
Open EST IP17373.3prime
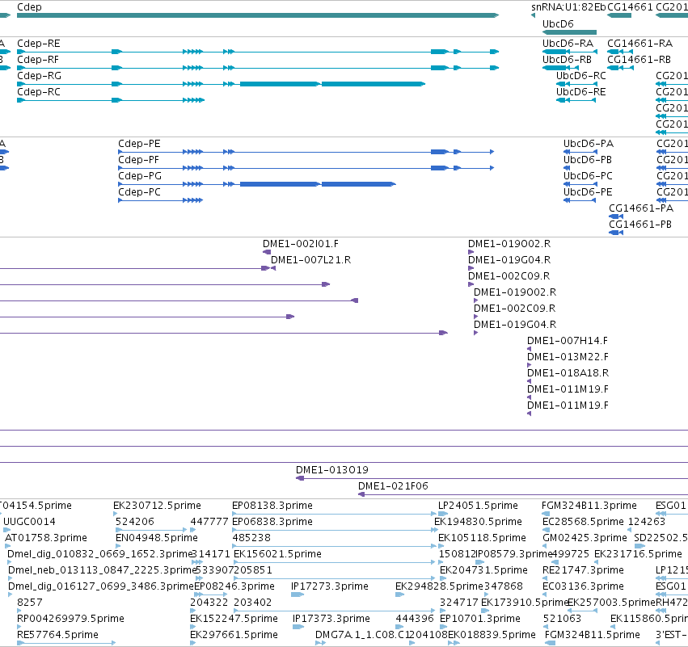click(x=331, y=619)
